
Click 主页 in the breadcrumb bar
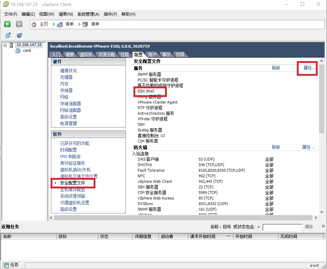click(x=44, y=24)
